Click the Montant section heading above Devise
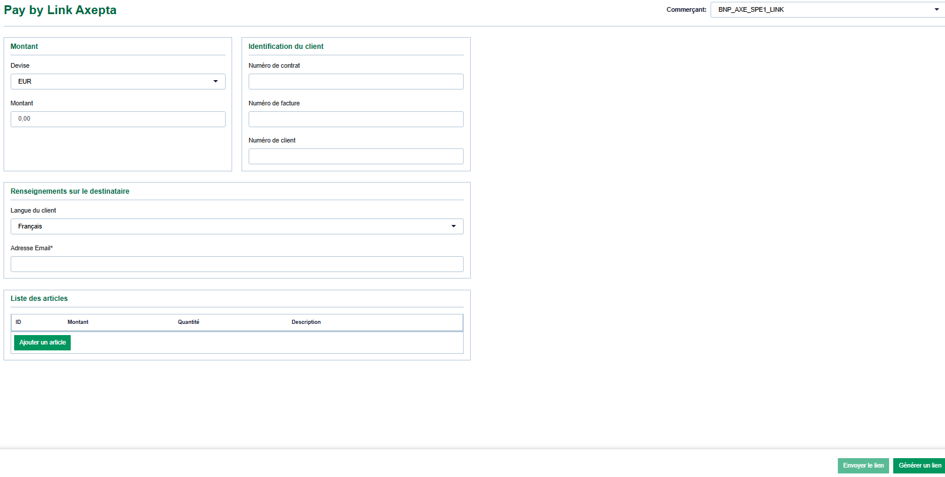Image resolution: width=945 pixels, height=477 pixels. 24,47
